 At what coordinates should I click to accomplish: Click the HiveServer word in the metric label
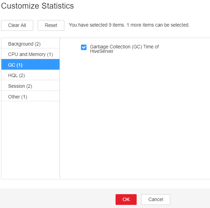pyautogui.click(x=102, y=51)
